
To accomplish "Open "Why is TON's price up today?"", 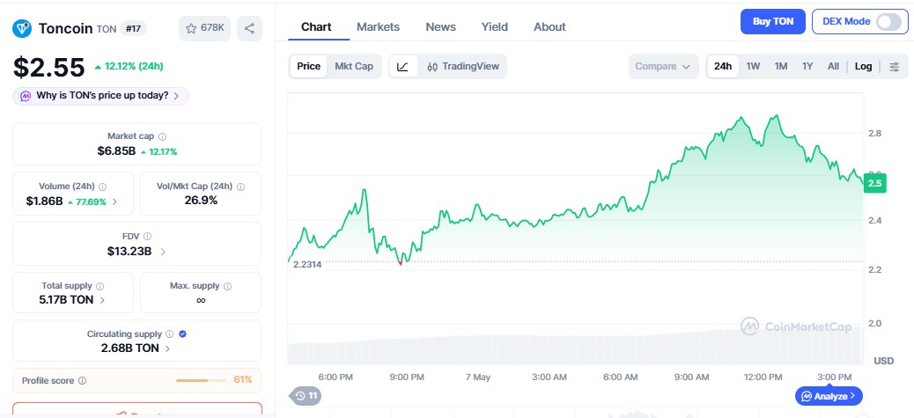I will tap(100, 96).
